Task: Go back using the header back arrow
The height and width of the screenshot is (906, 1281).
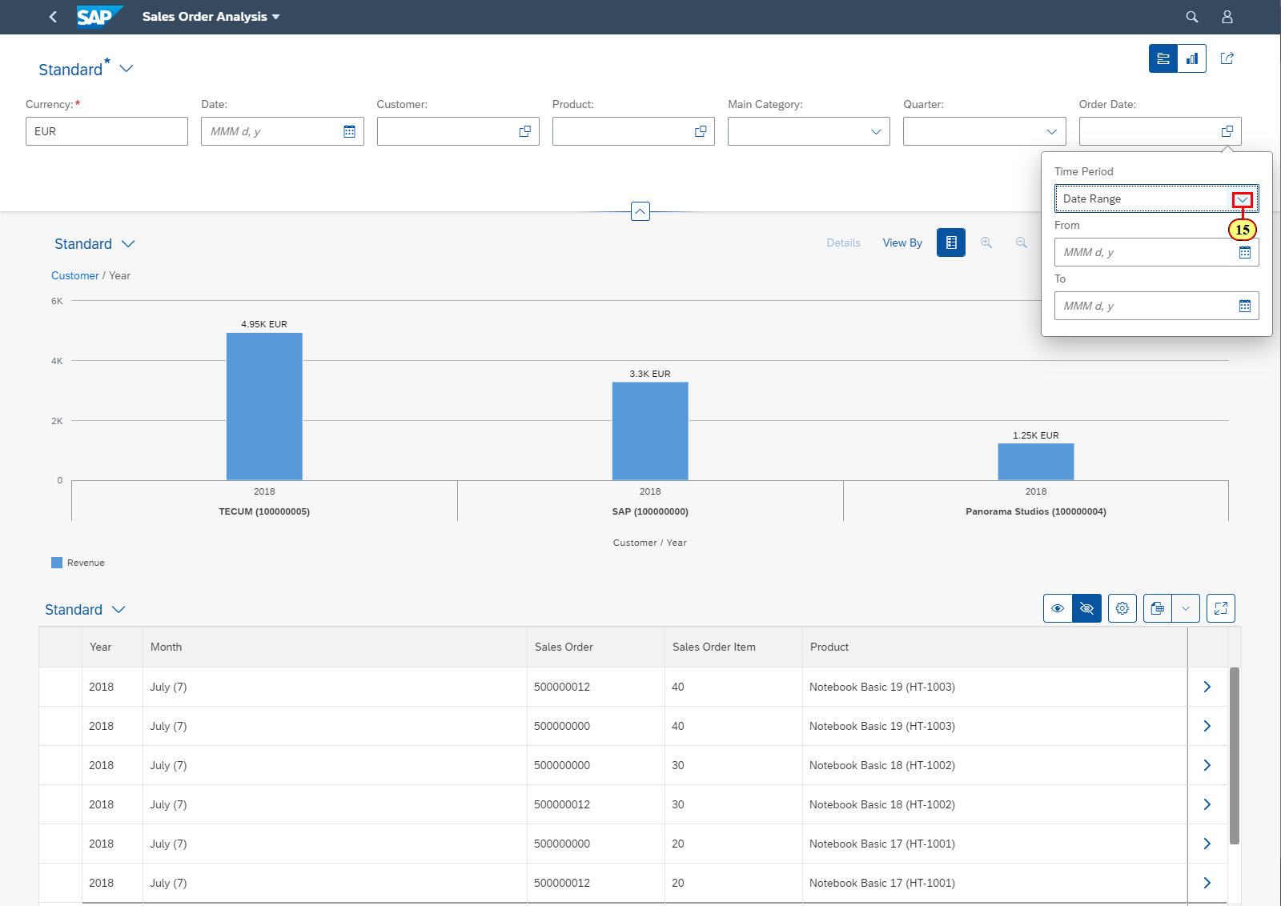Action: tap(53, 17)
